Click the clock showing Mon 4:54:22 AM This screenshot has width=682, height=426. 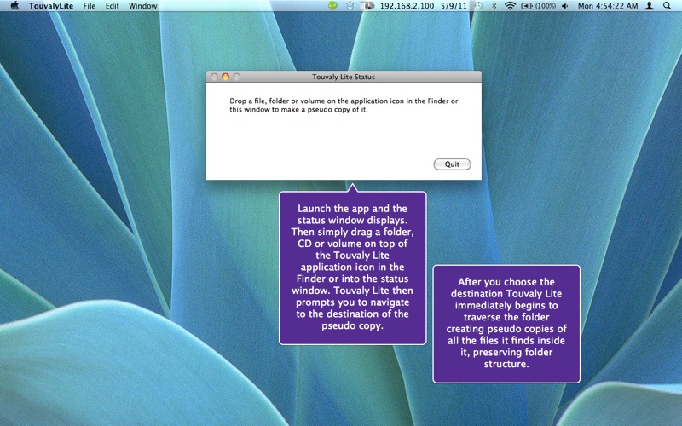tap(608, 6)
